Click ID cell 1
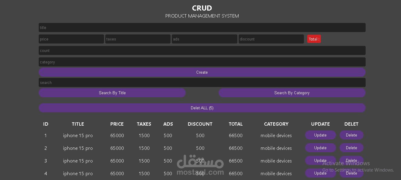 click(x=46, y=136)
